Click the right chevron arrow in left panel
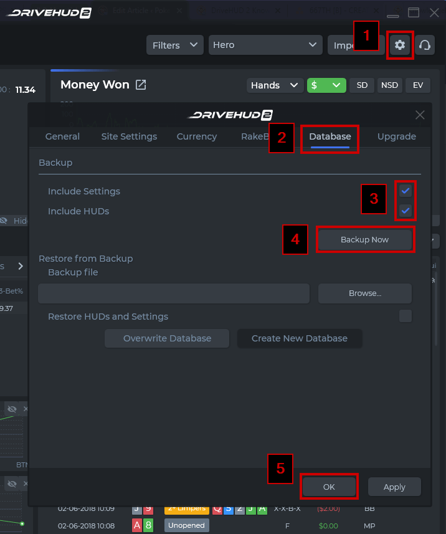Image resolution: width=446 pixels, height=534 pixels. [x=21, y=266]
